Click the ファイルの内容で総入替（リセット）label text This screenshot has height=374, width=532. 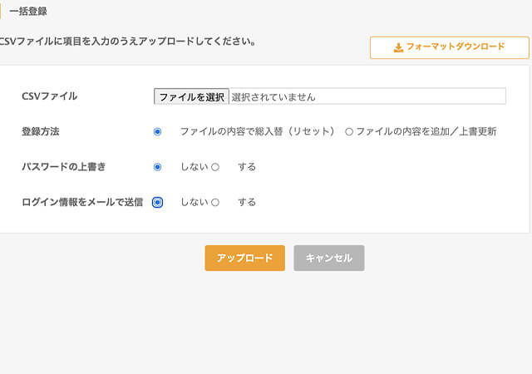pos(258,131)
